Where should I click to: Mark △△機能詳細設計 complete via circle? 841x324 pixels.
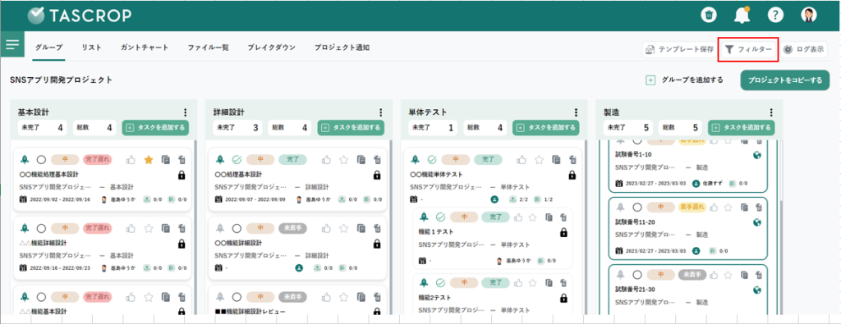click(x=41, y=228)
